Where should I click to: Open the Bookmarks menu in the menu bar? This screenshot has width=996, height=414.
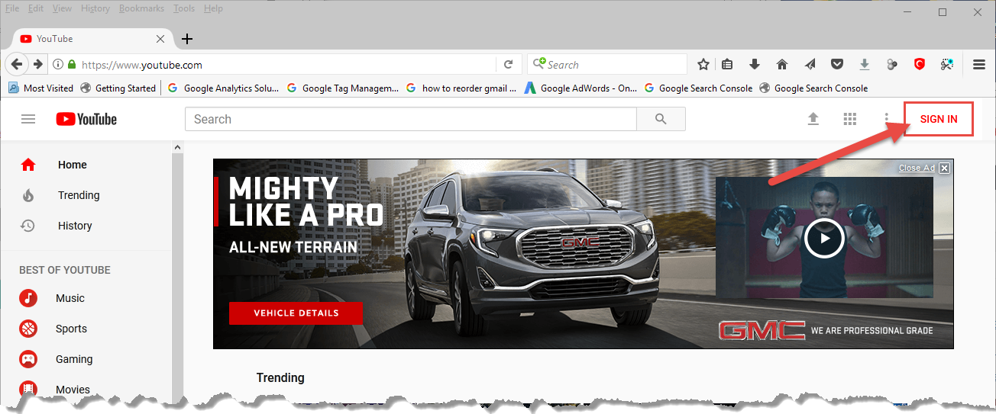(141, 8)
